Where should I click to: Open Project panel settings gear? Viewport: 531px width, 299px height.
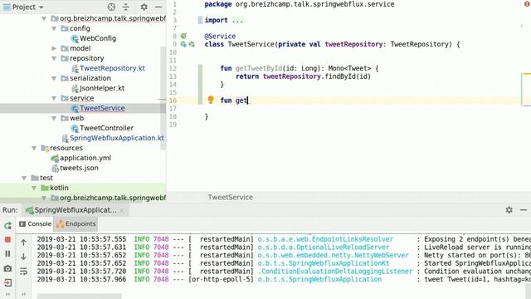click(x=144, y=7)
